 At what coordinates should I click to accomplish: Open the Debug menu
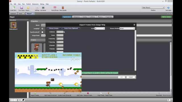[42, 4]
